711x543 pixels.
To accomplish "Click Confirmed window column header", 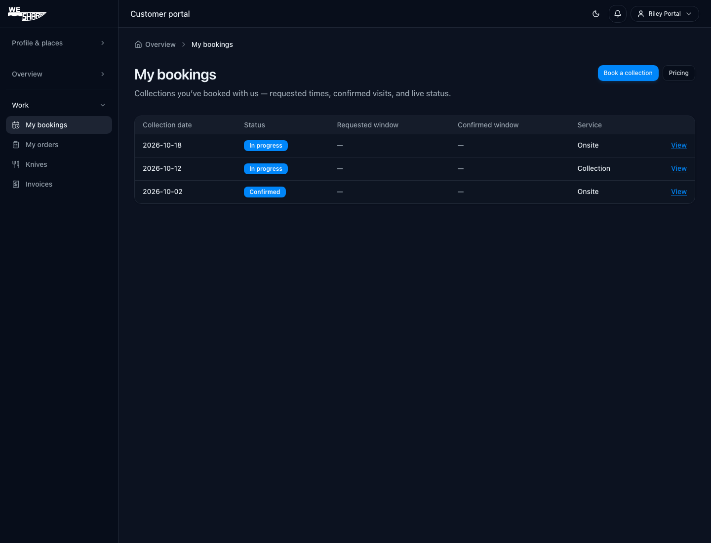I will [x=488, y=125].
